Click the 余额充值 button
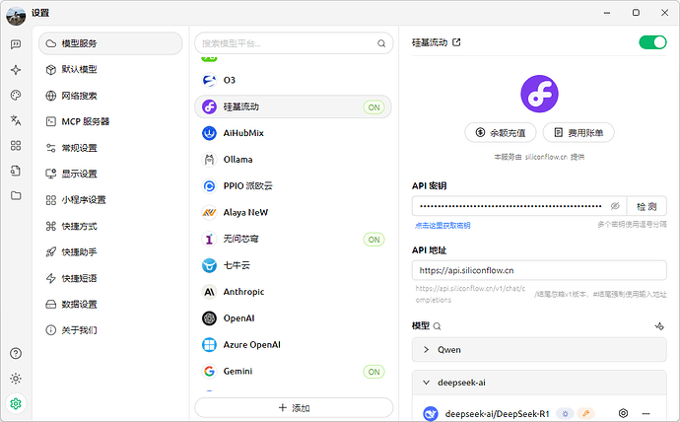 click(x=501, y=133)
